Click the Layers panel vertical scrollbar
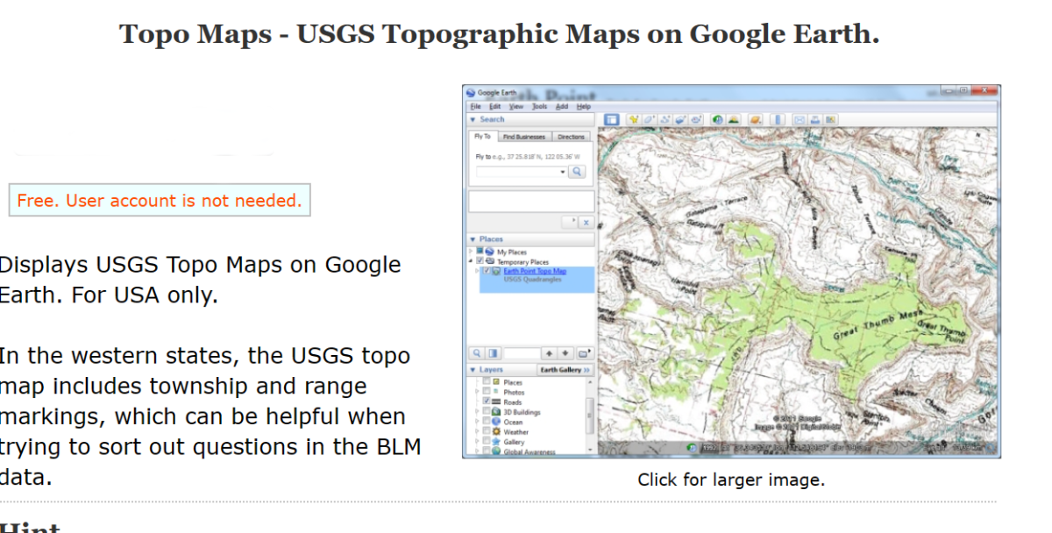The image size is (1052, 533). tap(589, 416)
